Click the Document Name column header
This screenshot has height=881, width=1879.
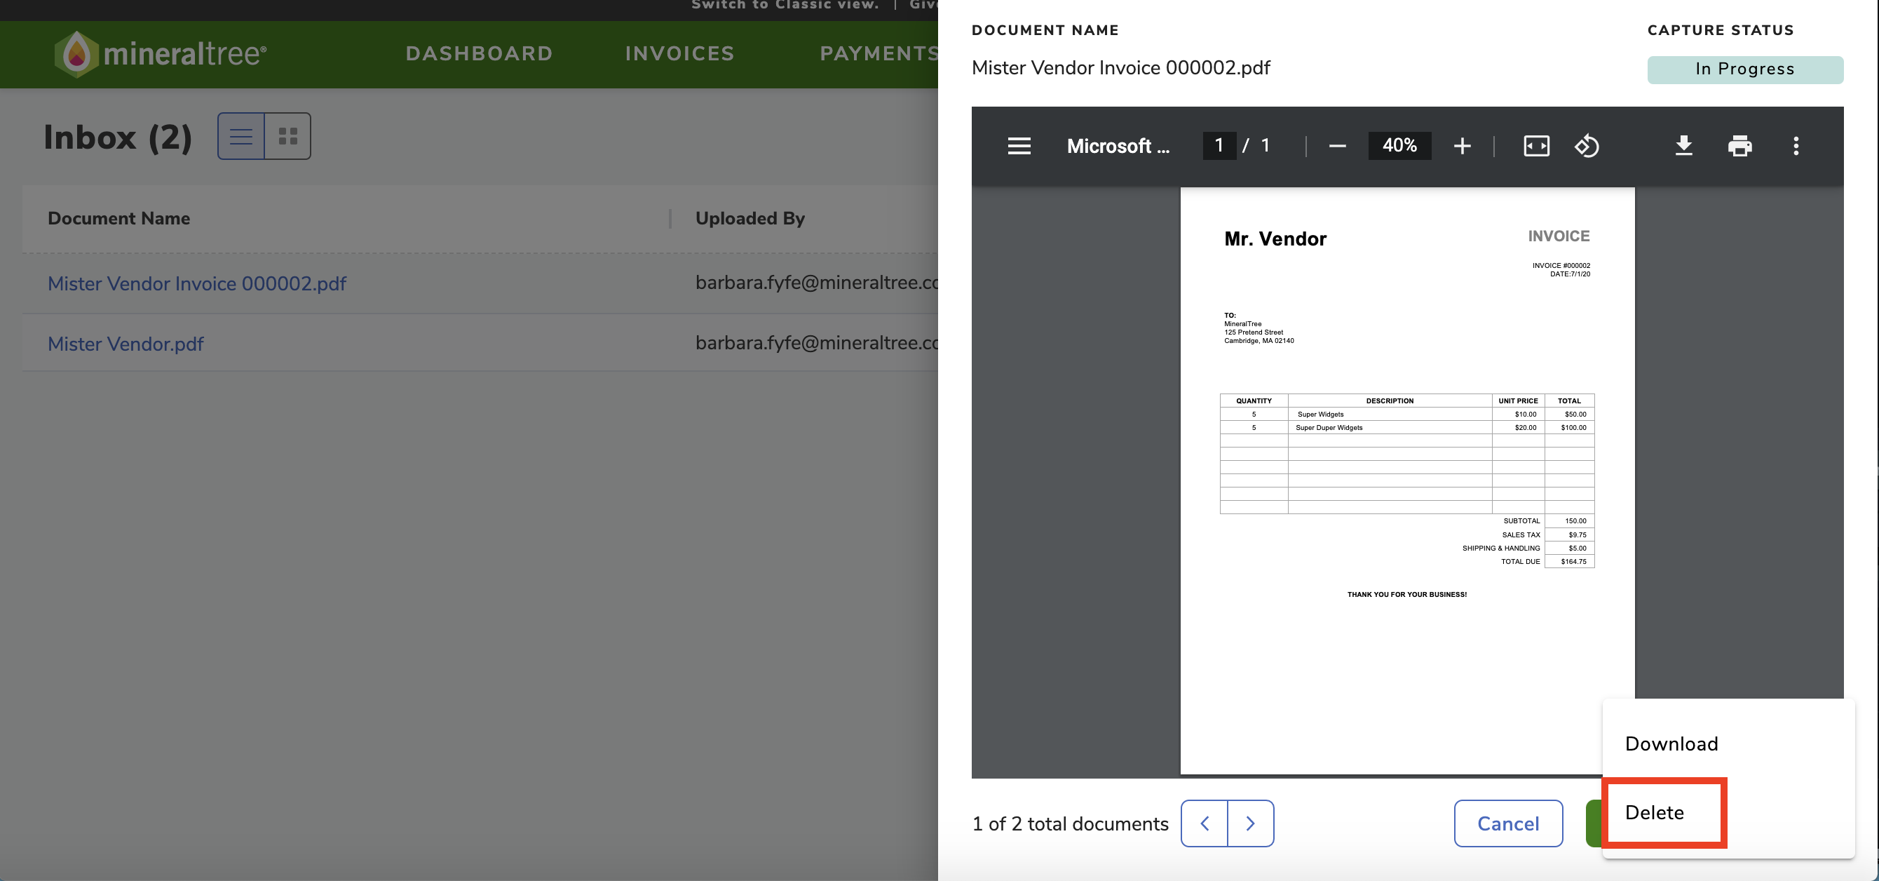(119, 218)
